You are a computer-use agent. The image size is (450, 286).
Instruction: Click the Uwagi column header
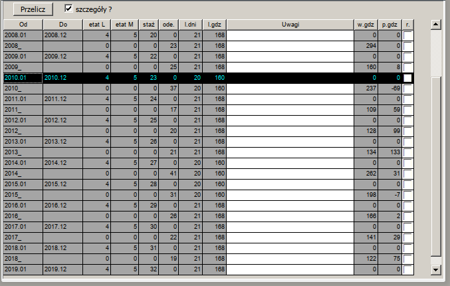290,25
